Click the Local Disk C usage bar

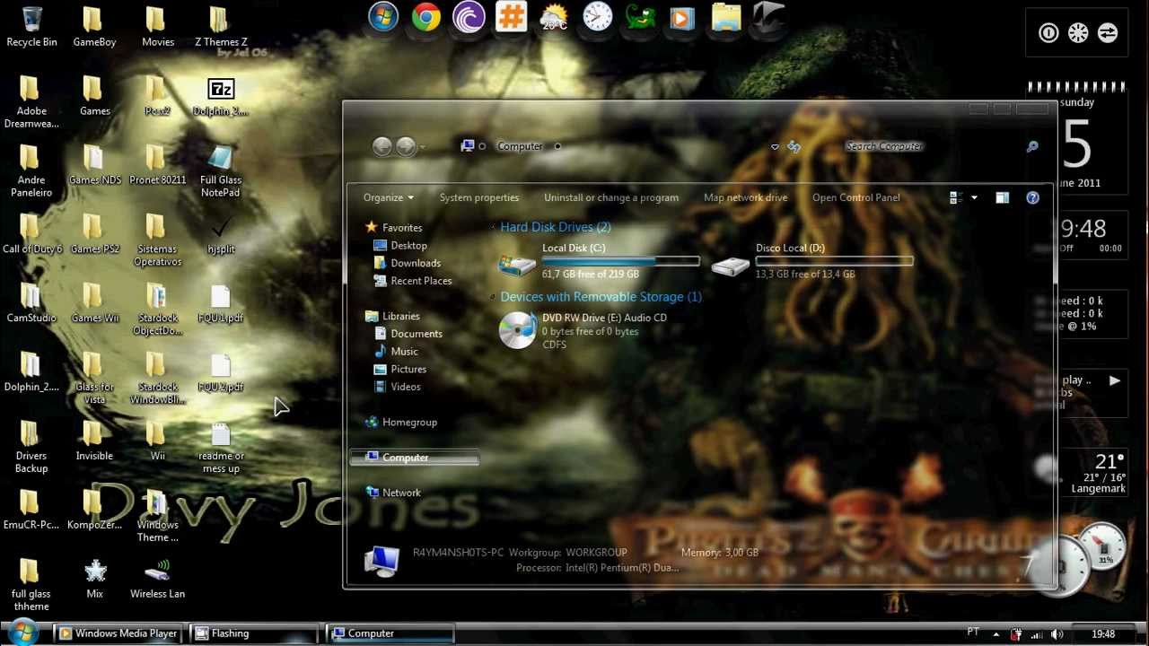[620, 261]
